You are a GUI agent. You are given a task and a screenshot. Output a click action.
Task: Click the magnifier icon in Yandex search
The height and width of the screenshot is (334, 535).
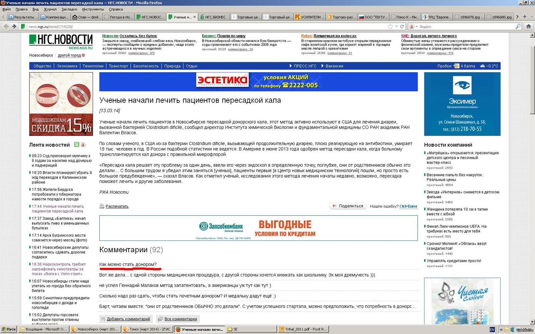(518, 26)
